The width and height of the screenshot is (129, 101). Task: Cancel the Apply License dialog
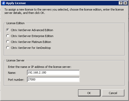click(x=113, y=93)
